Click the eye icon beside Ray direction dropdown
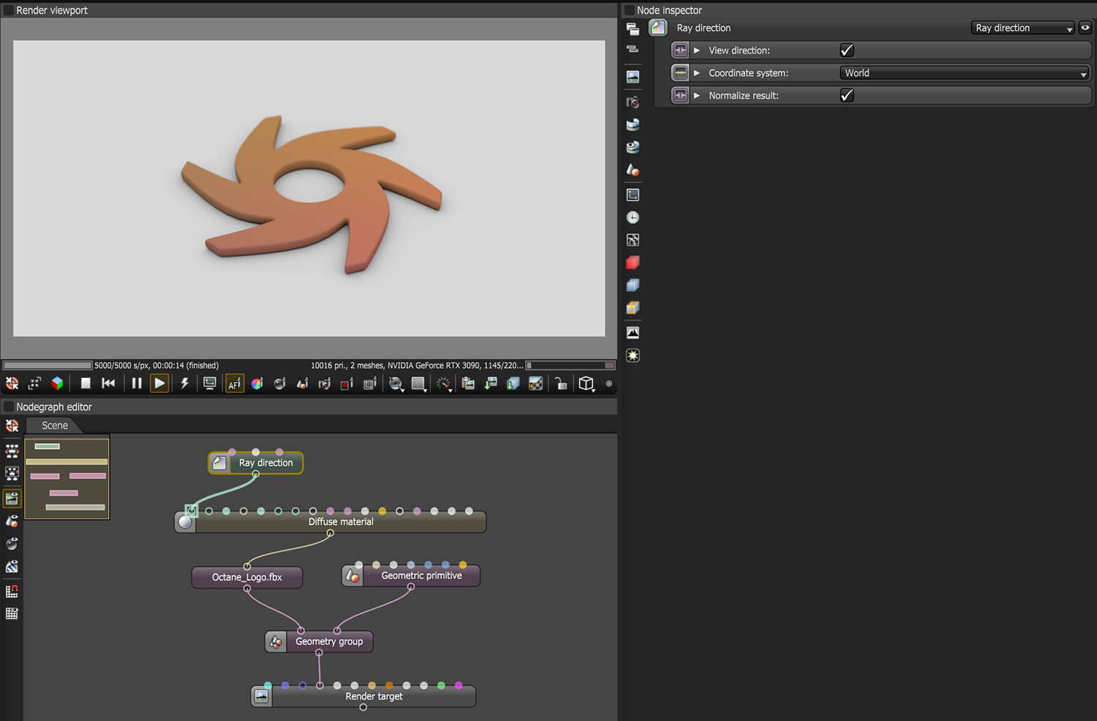1097x721 pixels. click(1085, 28)
